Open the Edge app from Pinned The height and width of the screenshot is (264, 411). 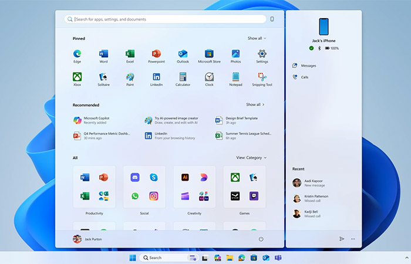77,55
